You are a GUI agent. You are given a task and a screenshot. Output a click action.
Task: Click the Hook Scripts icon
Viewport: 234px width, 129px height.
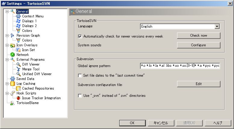[x=13, y=93]
